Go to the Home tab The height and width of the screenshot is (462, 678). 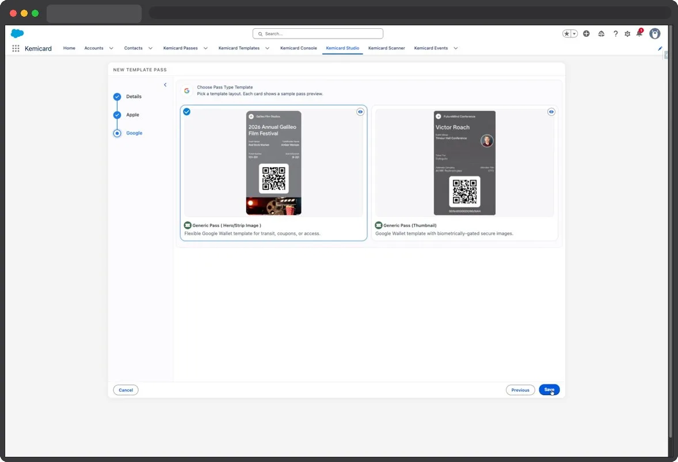[x=69, y=48]
